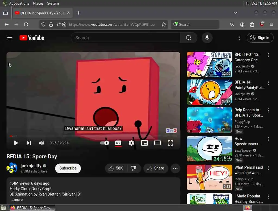This screenshot has width=278, height=211.
Task: Open Firefox View icon
Action: point(5,13)
